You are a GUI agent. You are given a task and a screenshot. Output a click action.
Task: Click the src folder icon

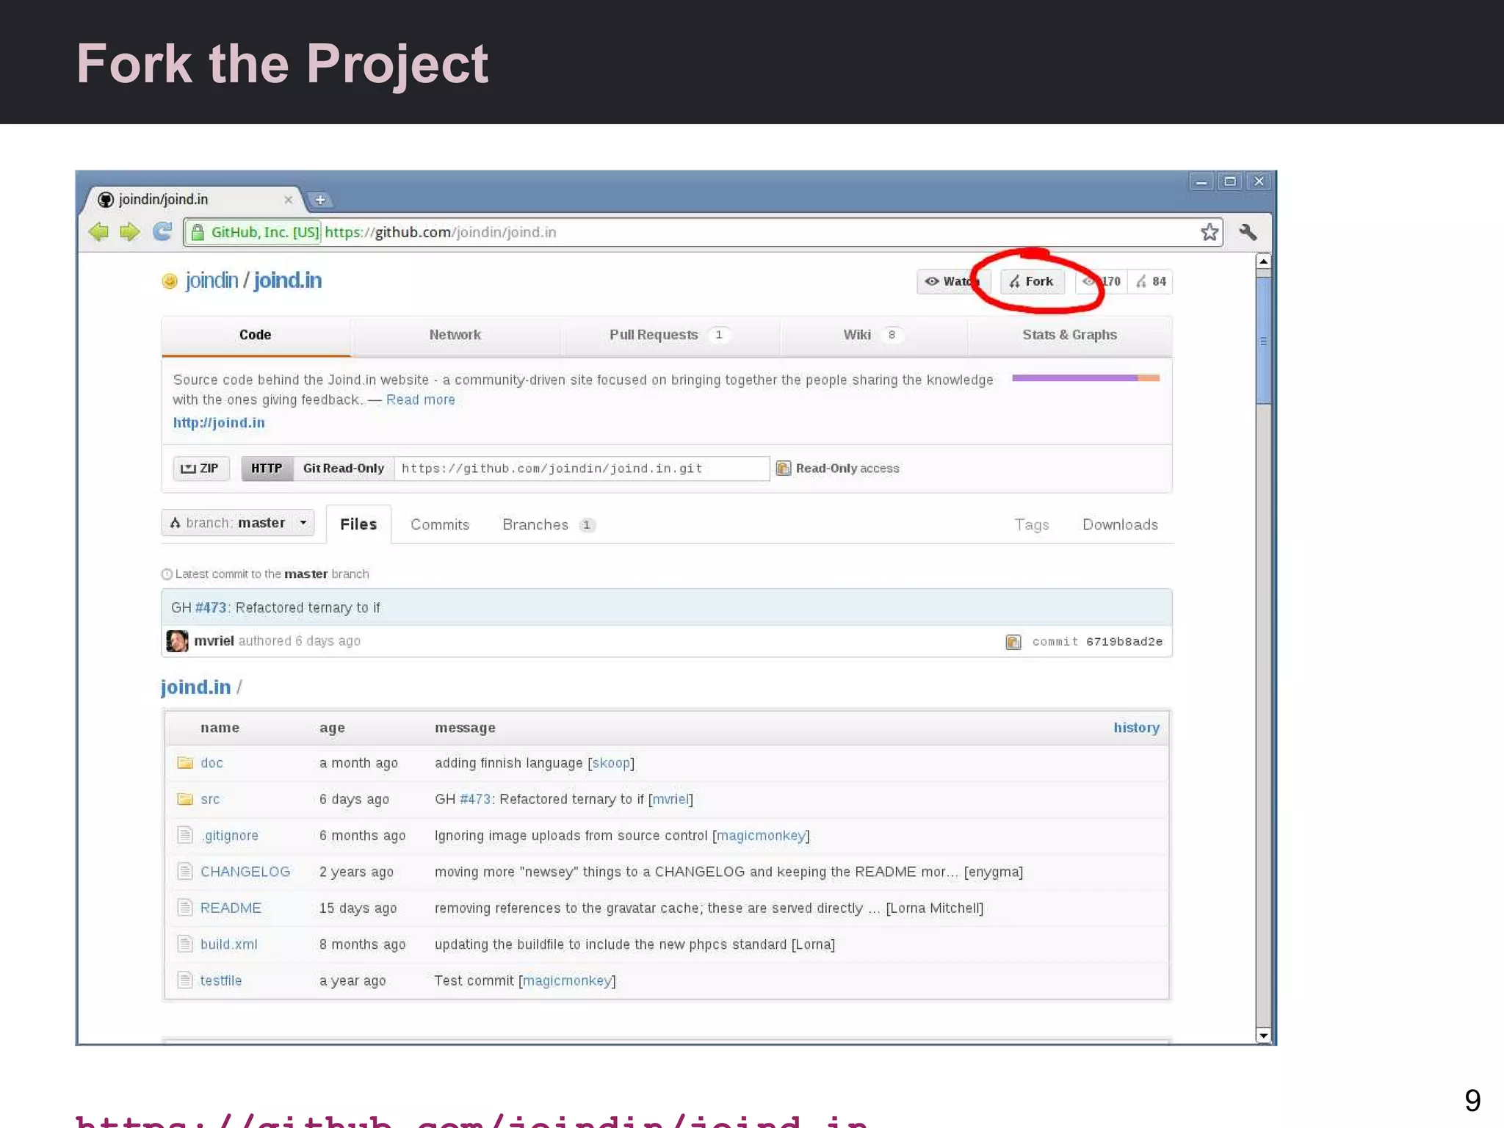click(185, 799)
